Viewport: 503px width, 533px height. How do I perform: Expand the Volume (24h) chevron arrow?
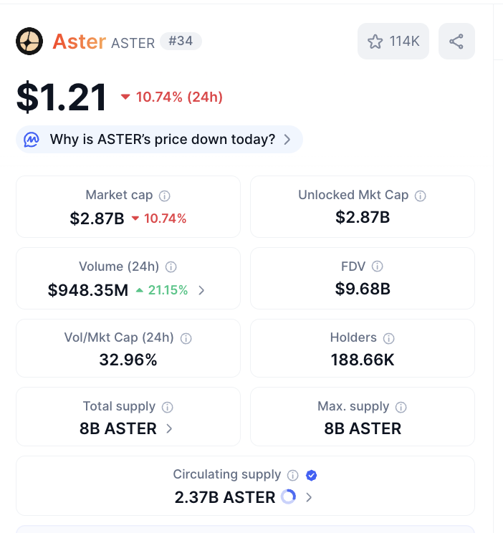201,290
